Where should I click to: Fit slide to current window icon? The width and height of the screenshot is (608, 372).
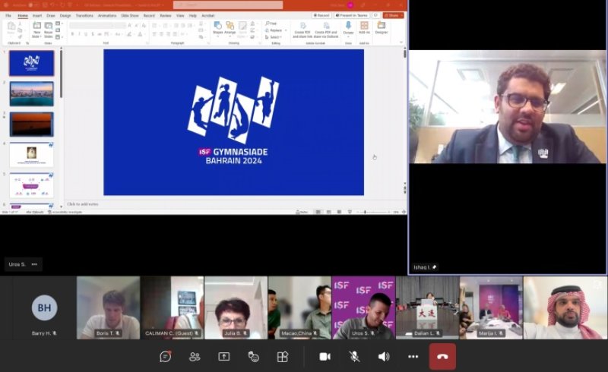tap(404, 212)
